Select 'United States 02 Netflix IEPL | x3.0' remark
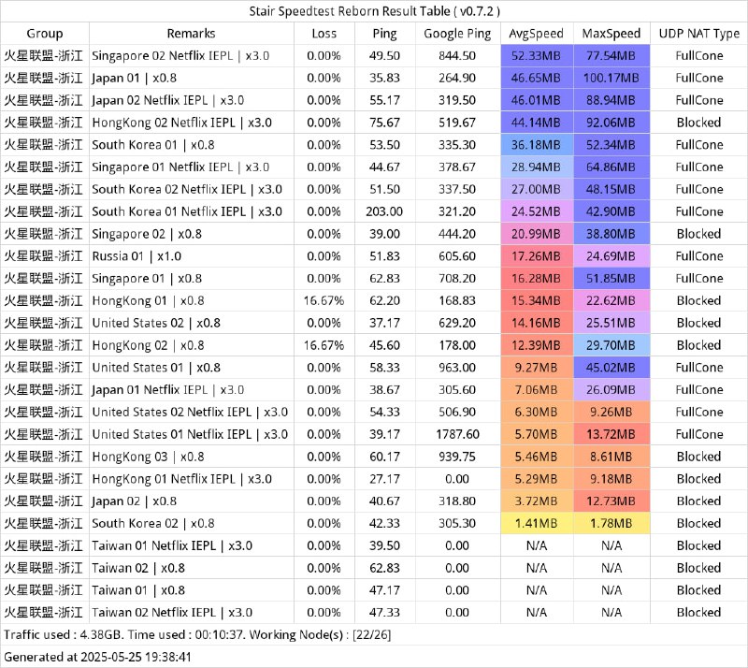Screen dimensions: 748x668 pos(190,412)
